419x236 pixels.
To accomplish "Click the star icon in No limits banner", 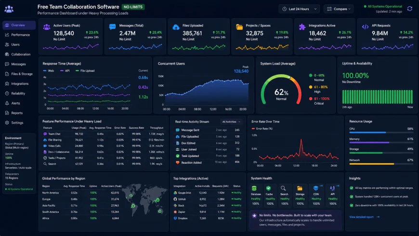I will [x=254, y=216].
